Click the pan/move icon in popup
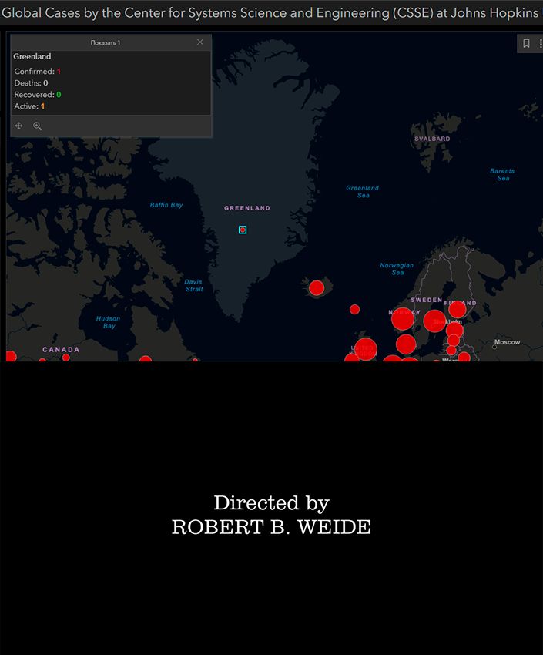 coord(18,126)
